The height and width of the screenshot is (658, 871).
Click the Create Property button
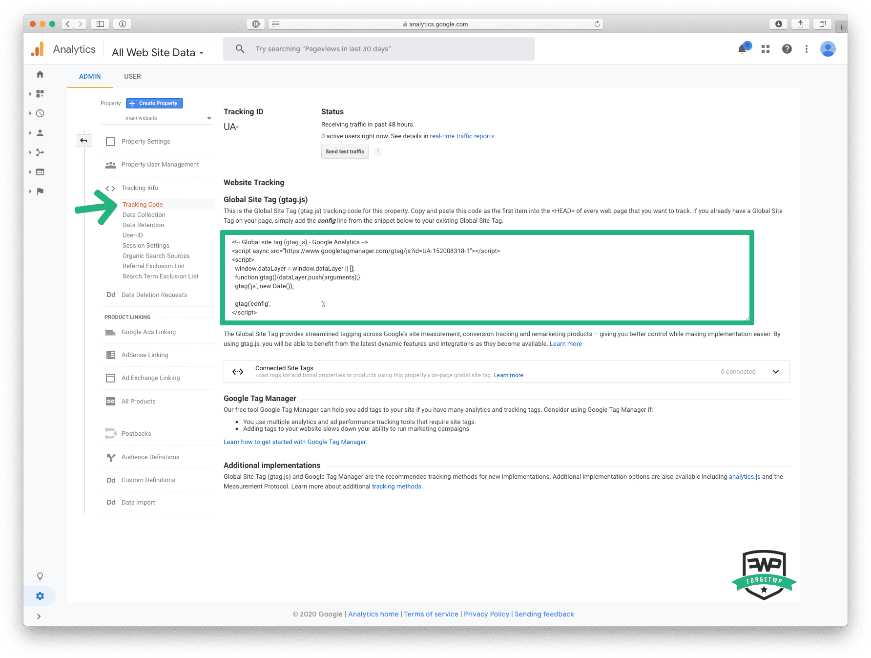tap(154, 103)
